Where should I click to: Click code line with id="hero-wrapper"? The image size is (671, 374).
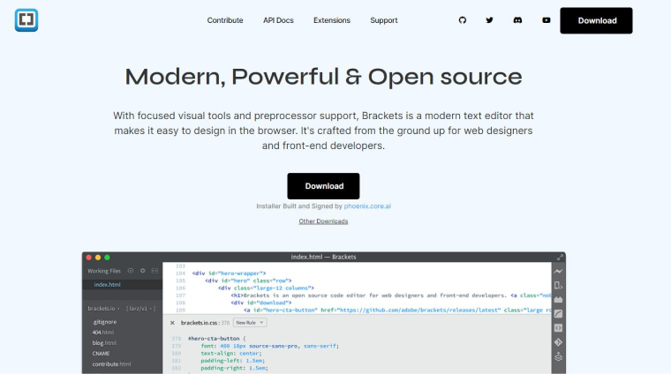pos(229,273)
